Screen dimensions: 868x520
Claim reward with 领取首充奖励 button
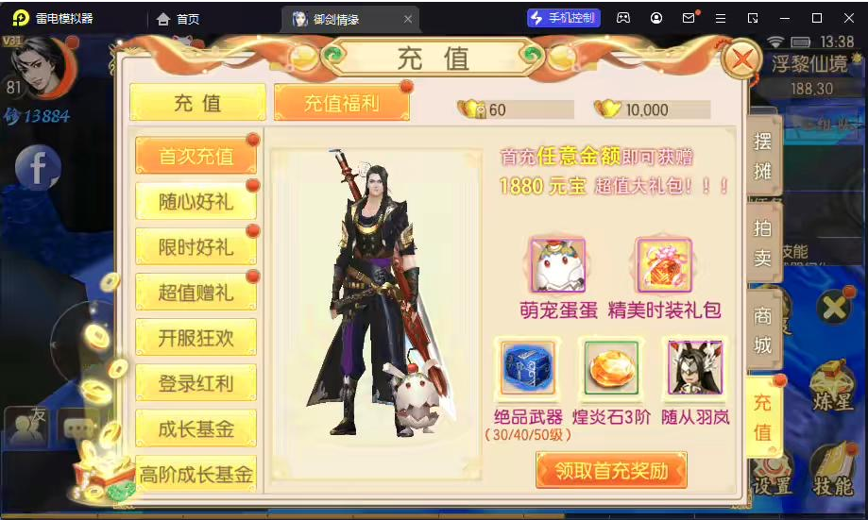click(x=611, y=470)
